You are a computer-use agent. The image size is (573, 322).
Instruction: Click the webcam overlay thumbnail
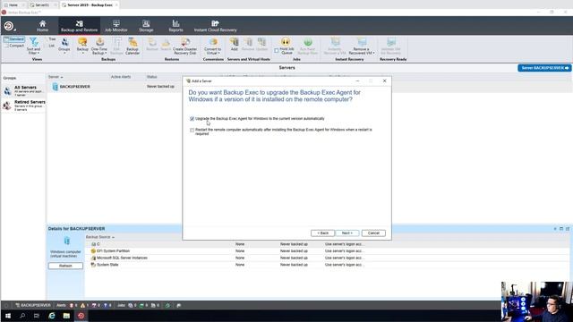[x=537, y=301]
